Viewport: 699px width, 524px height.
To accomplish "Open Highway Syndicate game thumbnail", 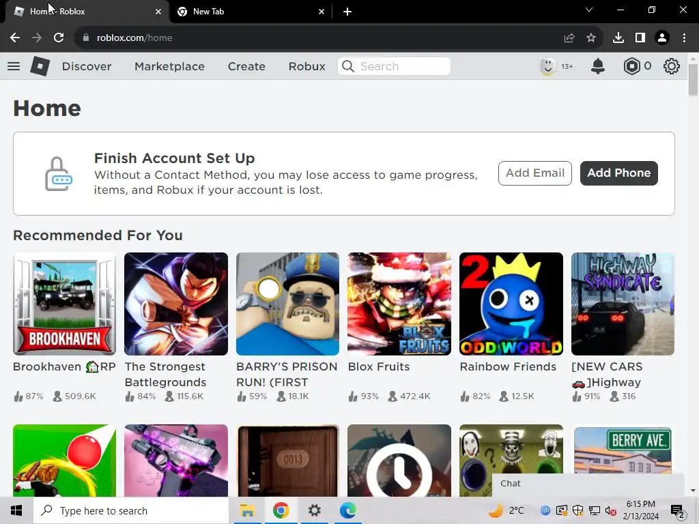I will click(x=623, y=304).
